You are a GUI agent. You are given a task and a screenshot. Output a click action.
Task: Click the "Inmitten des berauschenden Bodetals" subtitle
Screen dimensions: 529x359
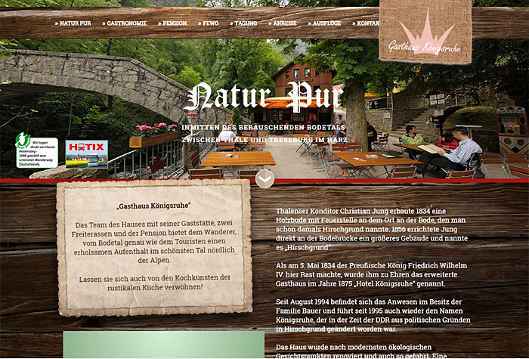(264, 128)
